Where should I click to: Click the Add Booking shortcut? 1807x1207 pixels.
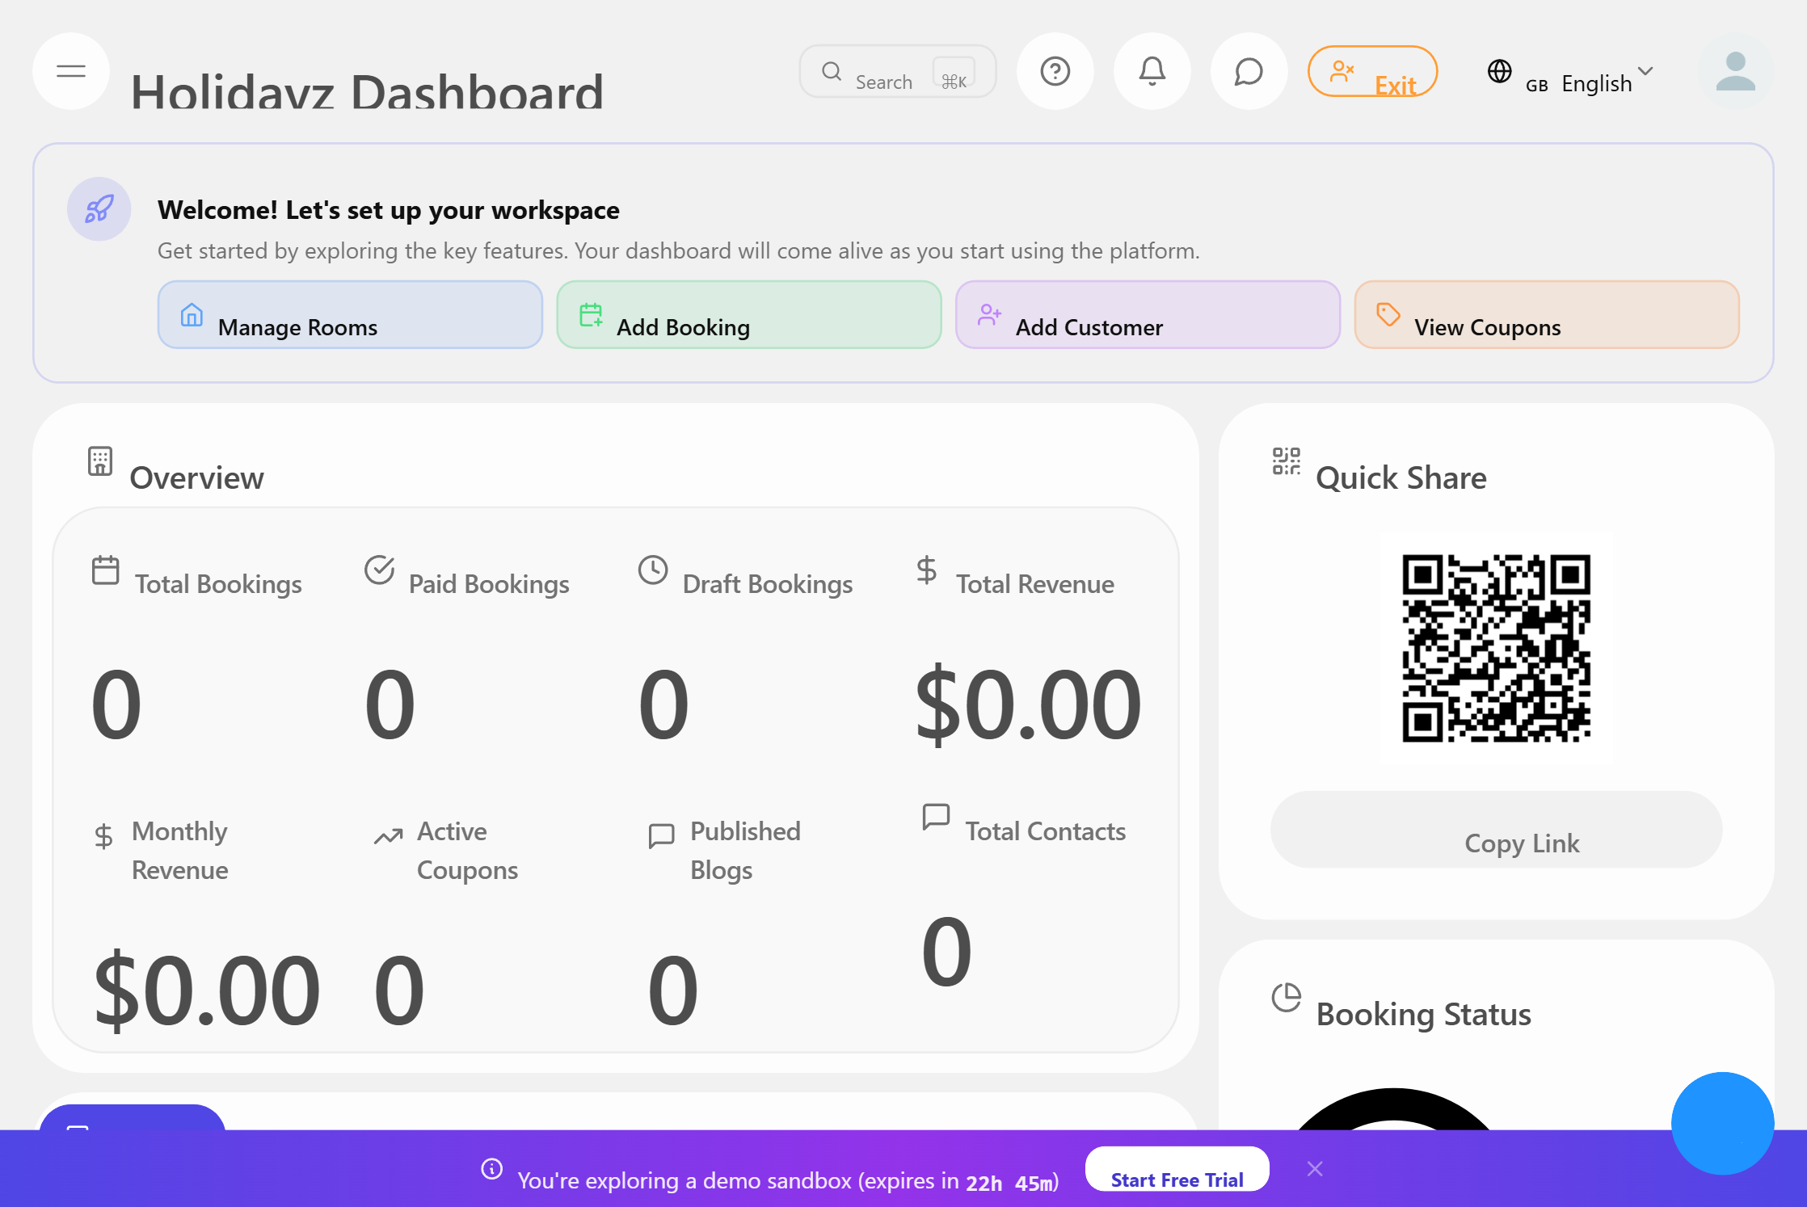(748, 315)
